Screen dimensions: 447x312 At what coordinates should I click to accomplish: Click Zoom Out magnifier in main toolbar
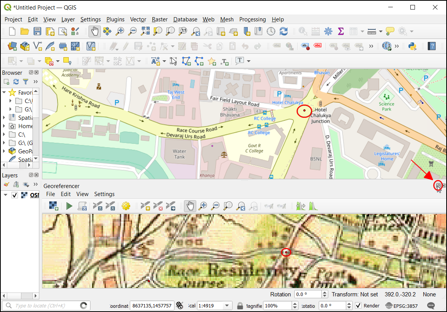click(x=132, y=31)
